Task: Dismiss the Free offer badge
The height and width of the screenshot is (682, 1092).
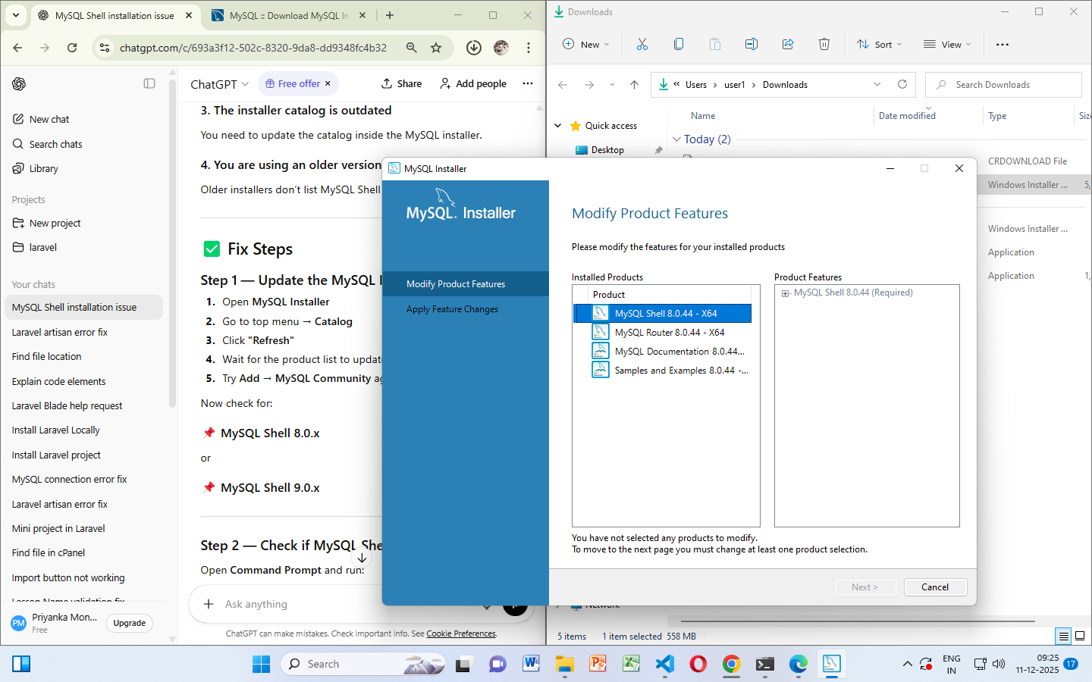Action: (328, 84)
